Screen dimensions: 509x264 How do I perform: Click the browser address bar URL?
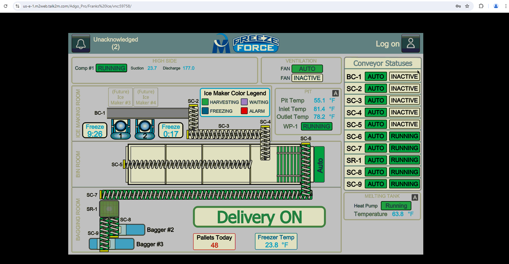point(77,6)
